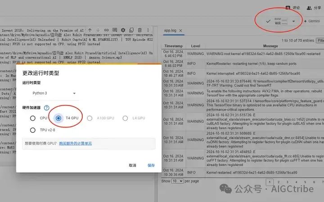
Task: Click '1 to 10 of 75 entries' text
Action: point(298,40)
